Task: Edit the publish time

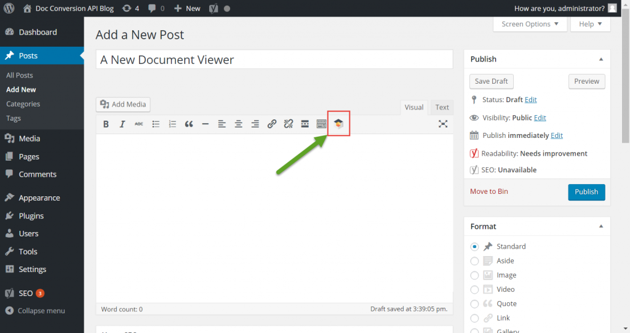Action: tap(556, 135)
